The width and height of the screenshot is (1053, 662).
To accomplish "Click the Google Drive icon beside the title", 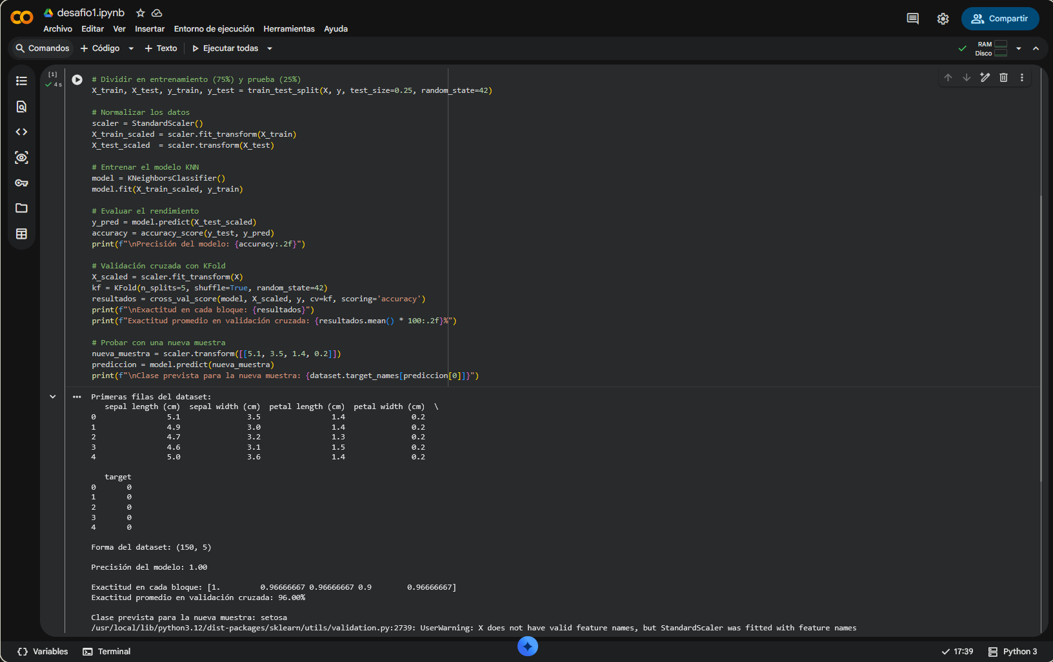I will point(48,13).
